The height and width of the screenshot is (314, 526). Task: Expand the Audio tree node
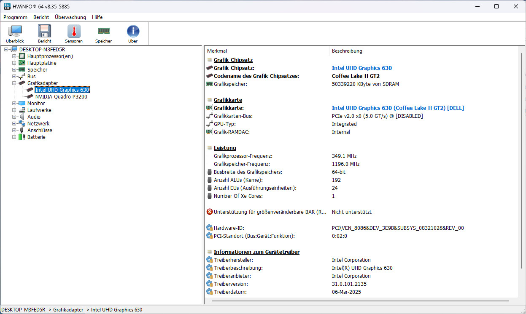14,117
